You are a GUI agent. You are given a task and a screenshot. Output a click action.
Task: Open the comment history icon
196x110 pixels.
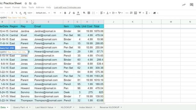[x=191, y=5]
